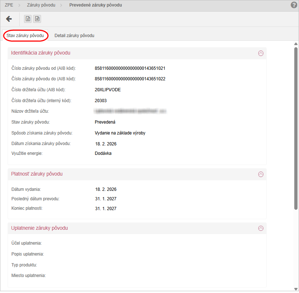This screenshot has width=299, height=293.
Task: Click the AIB code ending in 143651022
Action: (x=130, y=79)
